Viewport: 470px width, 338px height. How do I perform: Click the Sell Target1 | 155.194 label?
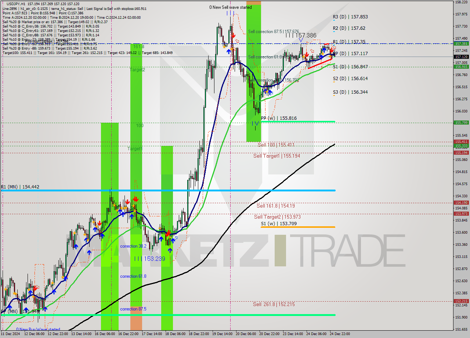(276, 156)
